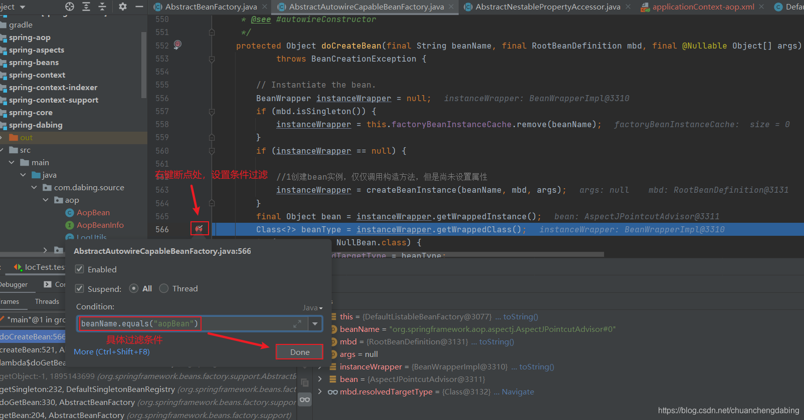Select the AbstractAutowireCapableBeanFactory.java tab
The width and height of the screenshot is (804, 420).
(366, 7)
